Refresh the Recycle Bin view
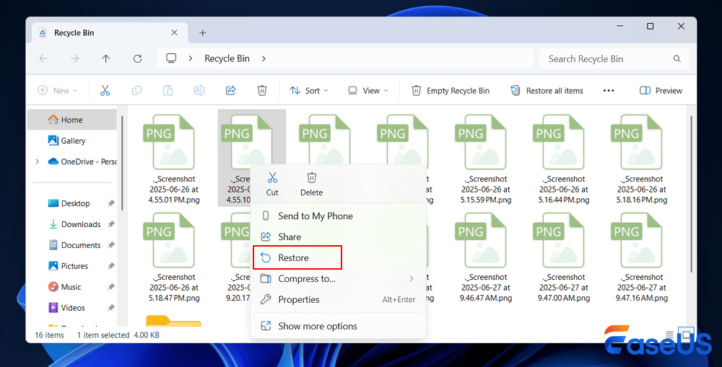This screenshot has height=367, width=722. (x=137, y=58)
